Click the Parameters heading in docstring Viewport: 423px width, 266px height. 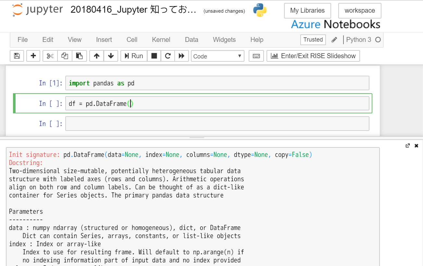[26, 211]
